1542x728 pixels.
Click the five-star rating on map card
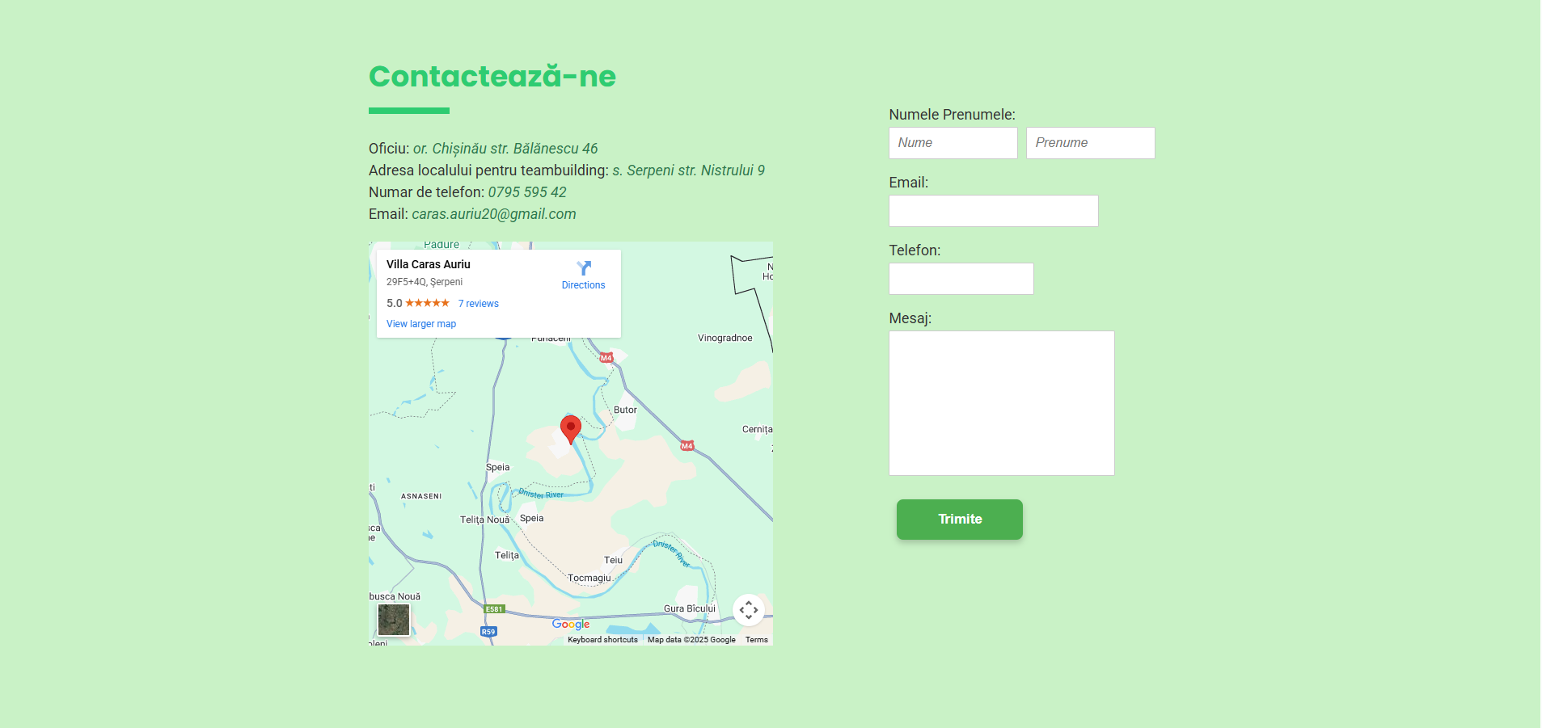click(427, 303)
